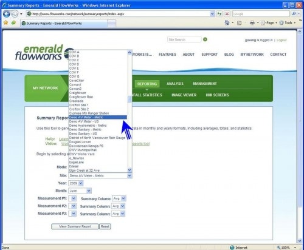The width and height of the screenshot is (304, 250).
Task: Select Cypress Mtn Ranger Station in list
Action: click(98, 113)
